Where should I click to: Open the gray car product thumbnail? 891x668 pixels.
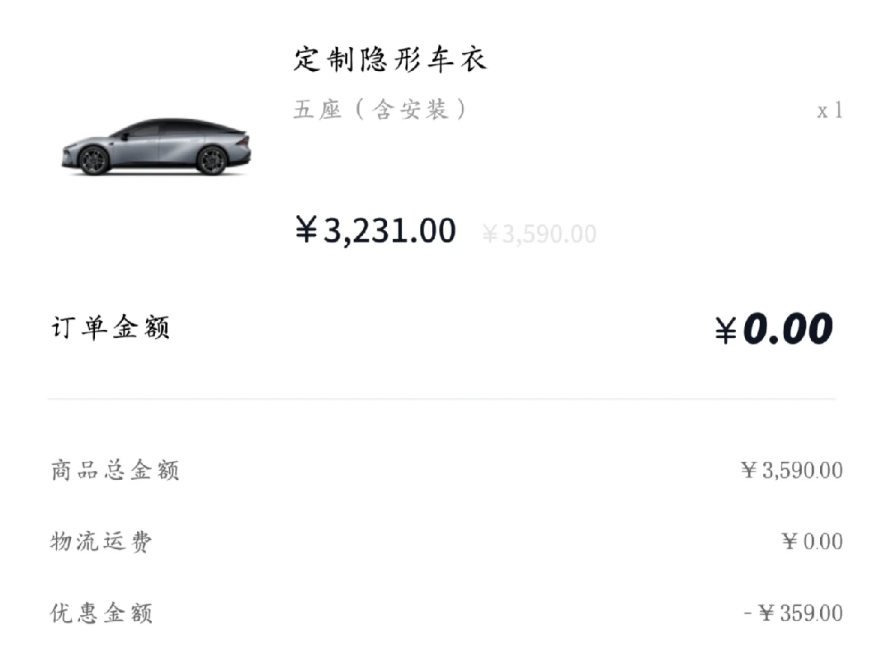pyautogui.click(x=156, y=148)
